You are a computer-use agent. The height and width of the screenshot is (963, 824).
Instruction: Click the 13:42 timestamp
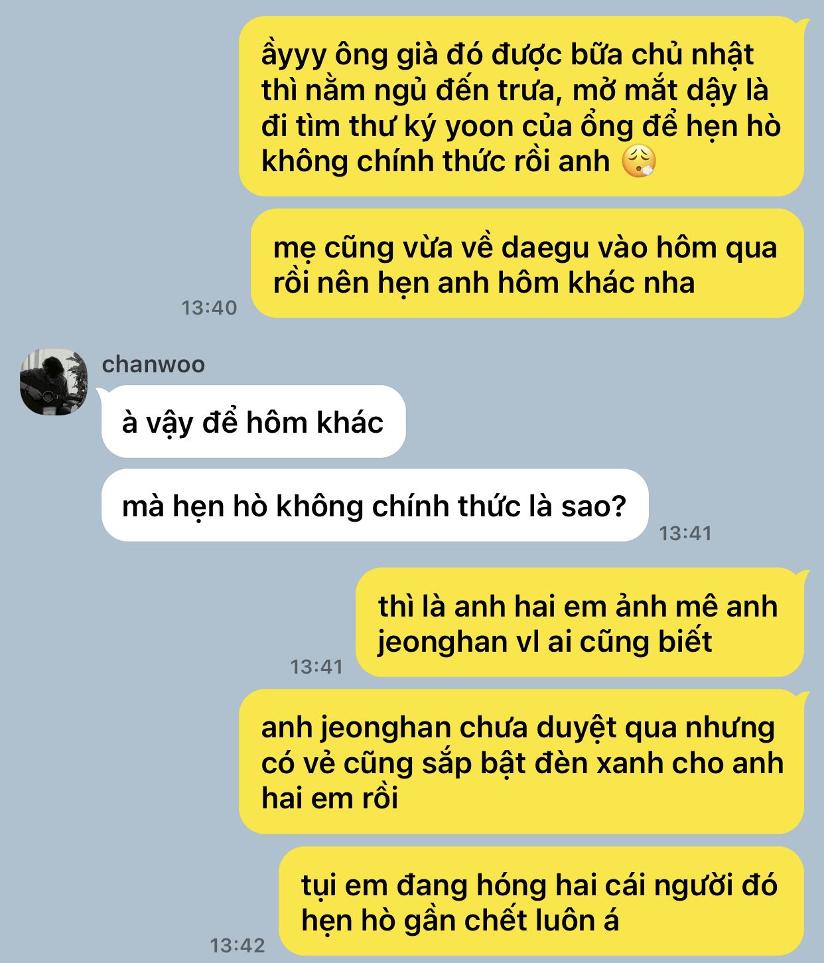click(238, 945)
